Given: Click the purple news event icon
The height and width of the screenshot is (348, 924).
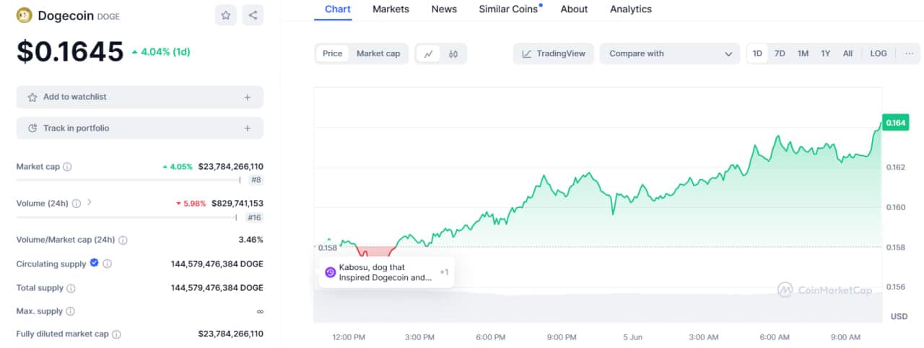Looking at the screenshot, I should [x=331, y=272].
